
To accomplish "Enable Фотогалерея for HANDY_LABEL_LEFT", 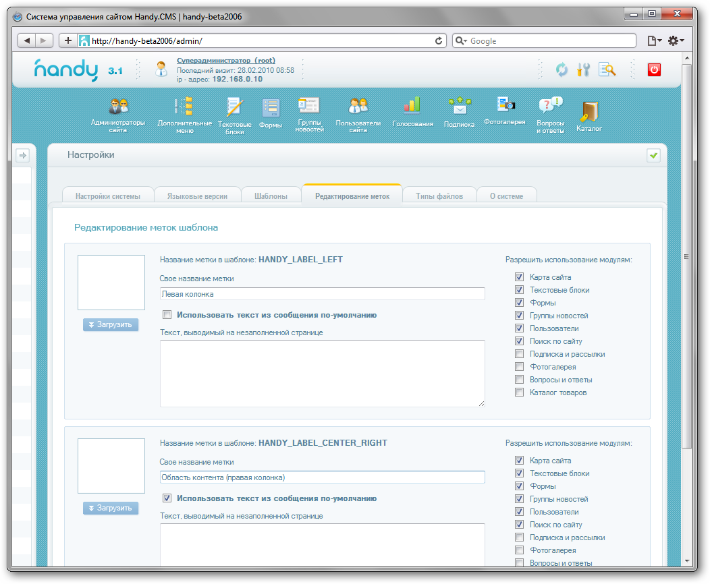I will click(519, 367).
